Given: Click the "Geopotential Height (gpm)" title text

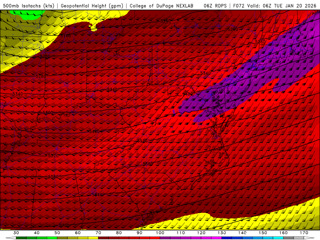Looking at the screenshot, I should click(92, 6).
